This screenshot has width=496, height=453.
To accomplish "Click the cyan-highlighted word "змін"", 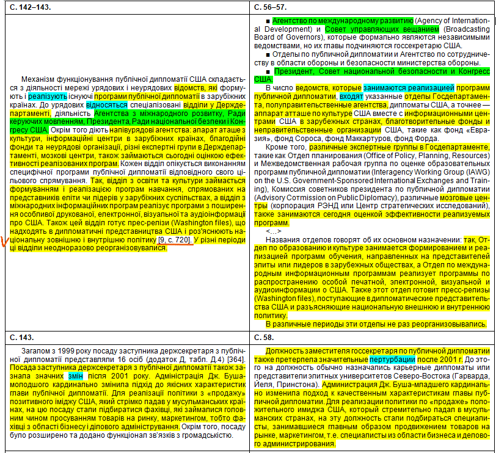I will point(75,377).
